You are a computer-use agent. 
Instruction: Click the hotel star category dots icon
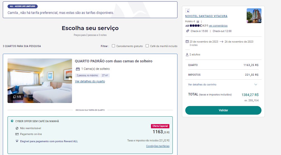[x=198, y=21]
